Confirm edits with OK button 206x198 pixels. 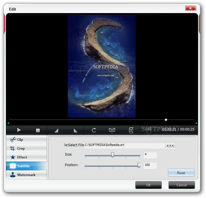tap(148, 185)
